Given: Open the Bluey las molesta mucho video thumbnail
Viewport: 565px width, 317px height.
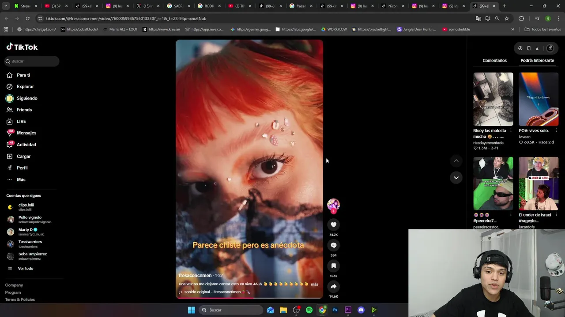Looking at the screenshot, I should pos(493,99).
